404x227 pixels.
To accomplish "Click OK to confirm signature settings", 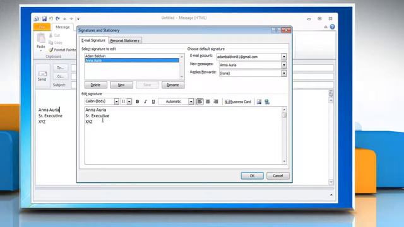I will point(252,176).
